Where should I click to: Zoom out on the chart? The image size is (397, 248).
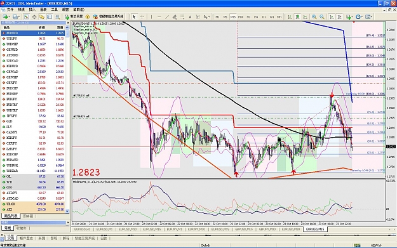[x=322, y=16]
